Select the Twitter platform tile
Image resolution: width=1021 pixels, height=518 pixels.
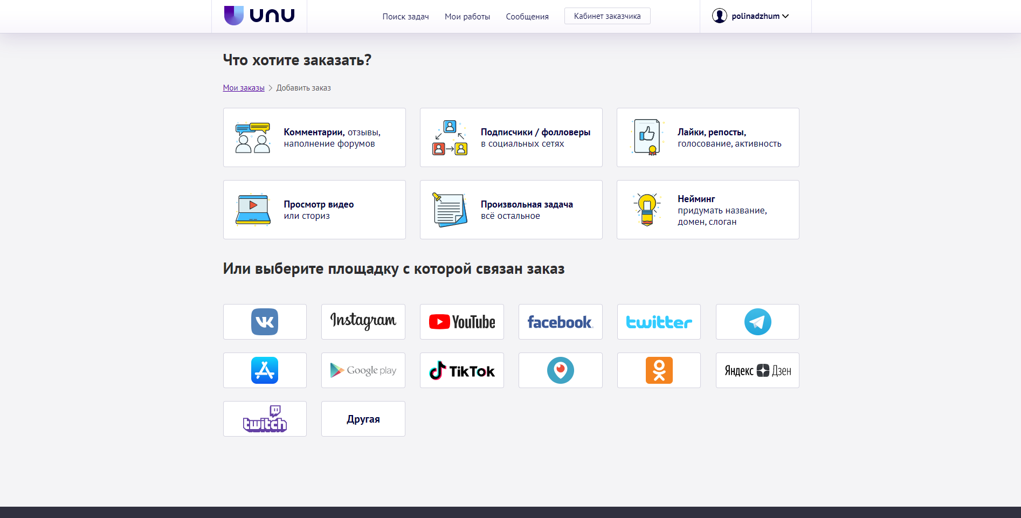click(659, 322)
